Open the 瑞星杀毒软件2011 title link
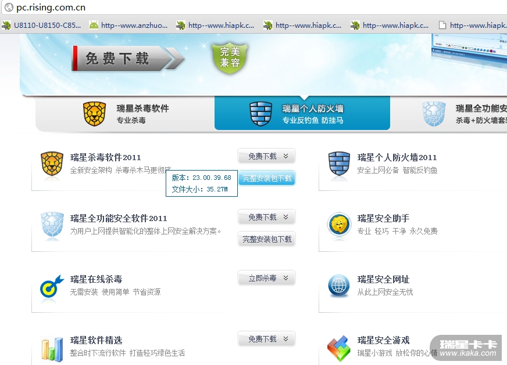 click(x=106, y=157)
